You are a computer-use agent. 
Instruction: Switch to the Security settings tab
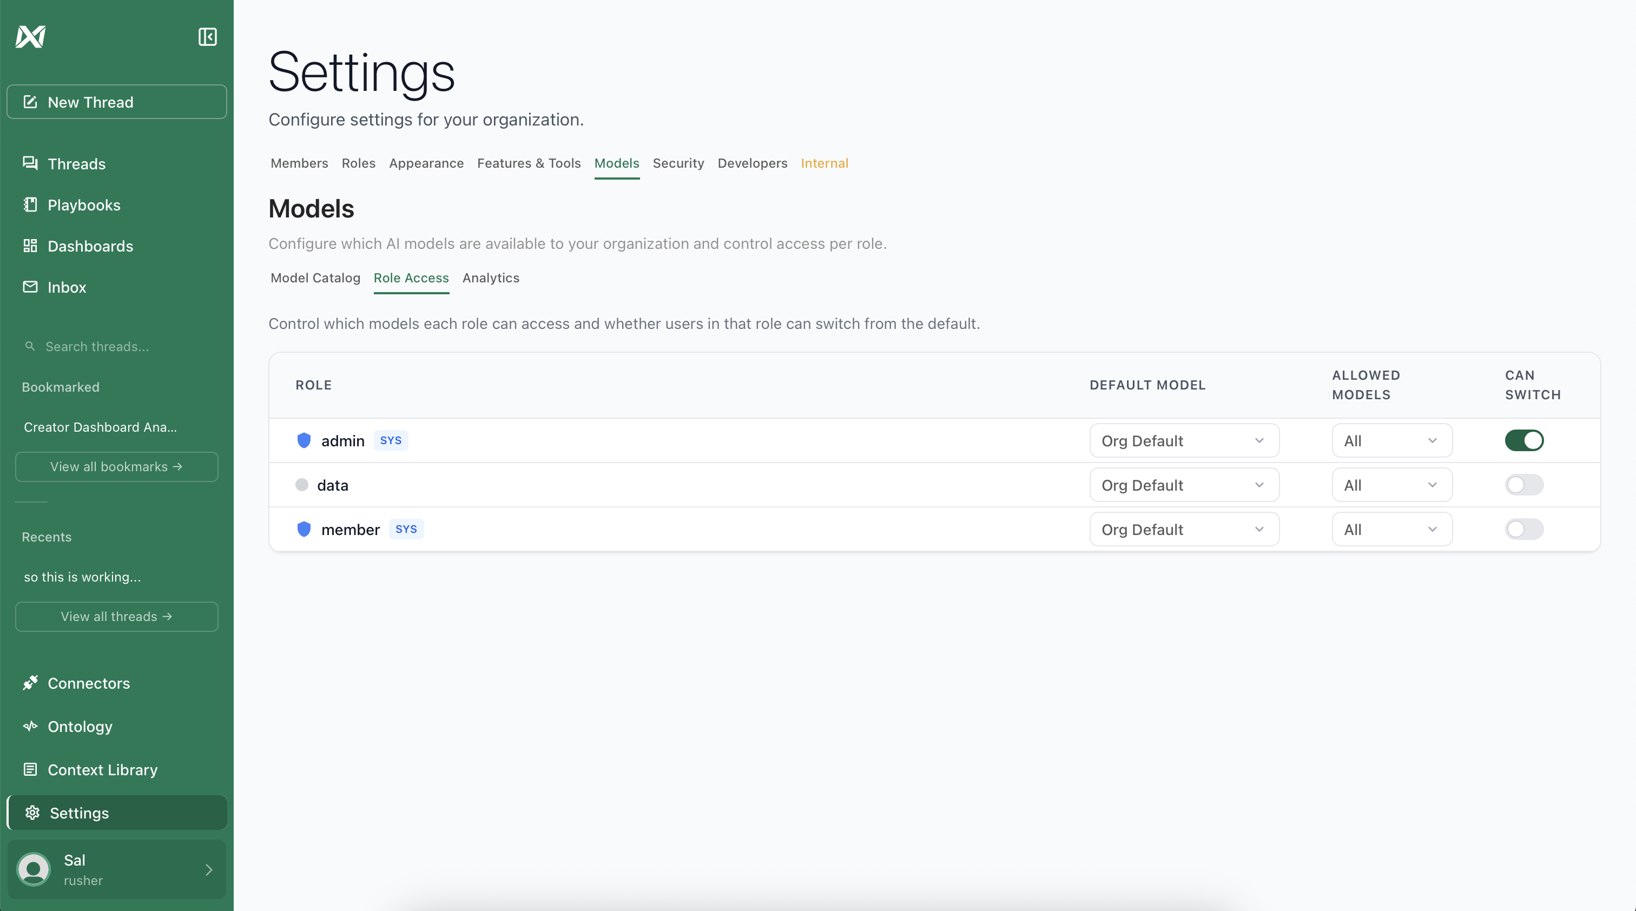pos(678,163)
